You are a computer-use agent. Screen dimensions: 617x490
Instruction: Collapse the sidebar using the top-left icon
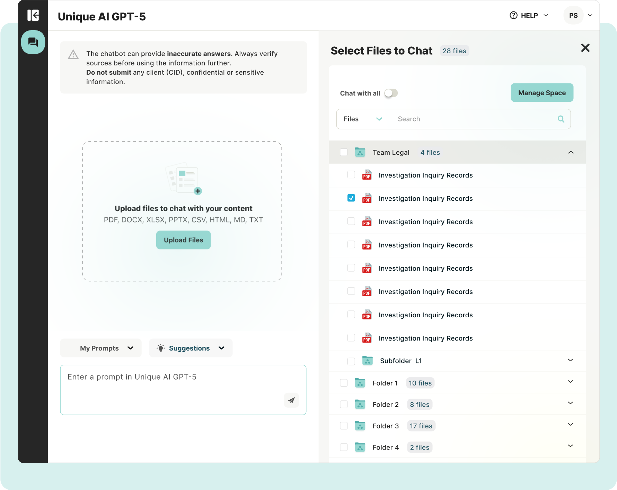33,15
